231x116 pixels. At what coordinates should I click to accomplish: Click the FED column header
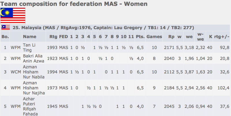pyautogui.click(x=64, y=37)
